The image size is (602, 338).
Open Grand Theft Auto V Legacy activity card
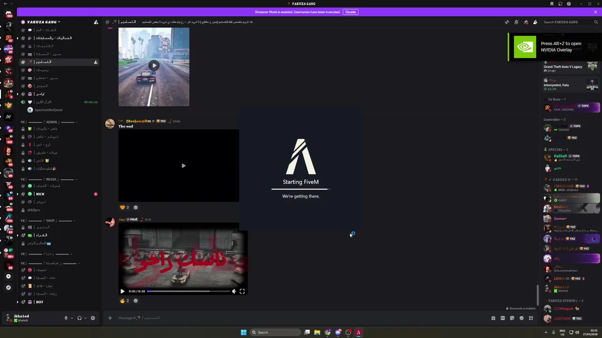[x=570, y=67]
